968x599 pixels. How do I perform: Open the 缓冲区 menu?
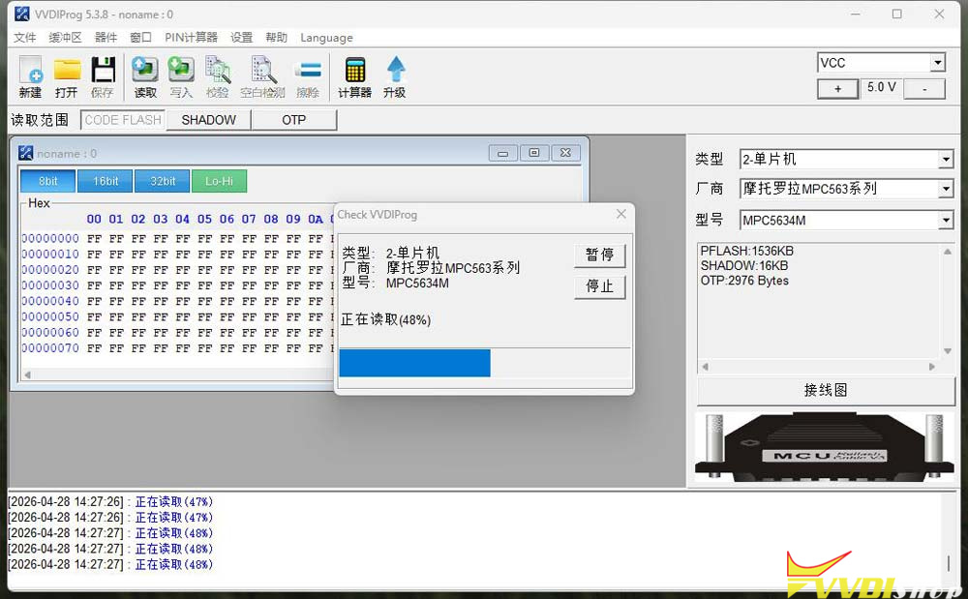click(x=66, y=38)
